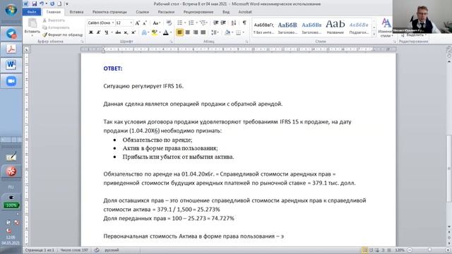Image resolution: width=452 pixels, height=254 pixels.
Task: Open the Файл tab
Action: point(31,12)
